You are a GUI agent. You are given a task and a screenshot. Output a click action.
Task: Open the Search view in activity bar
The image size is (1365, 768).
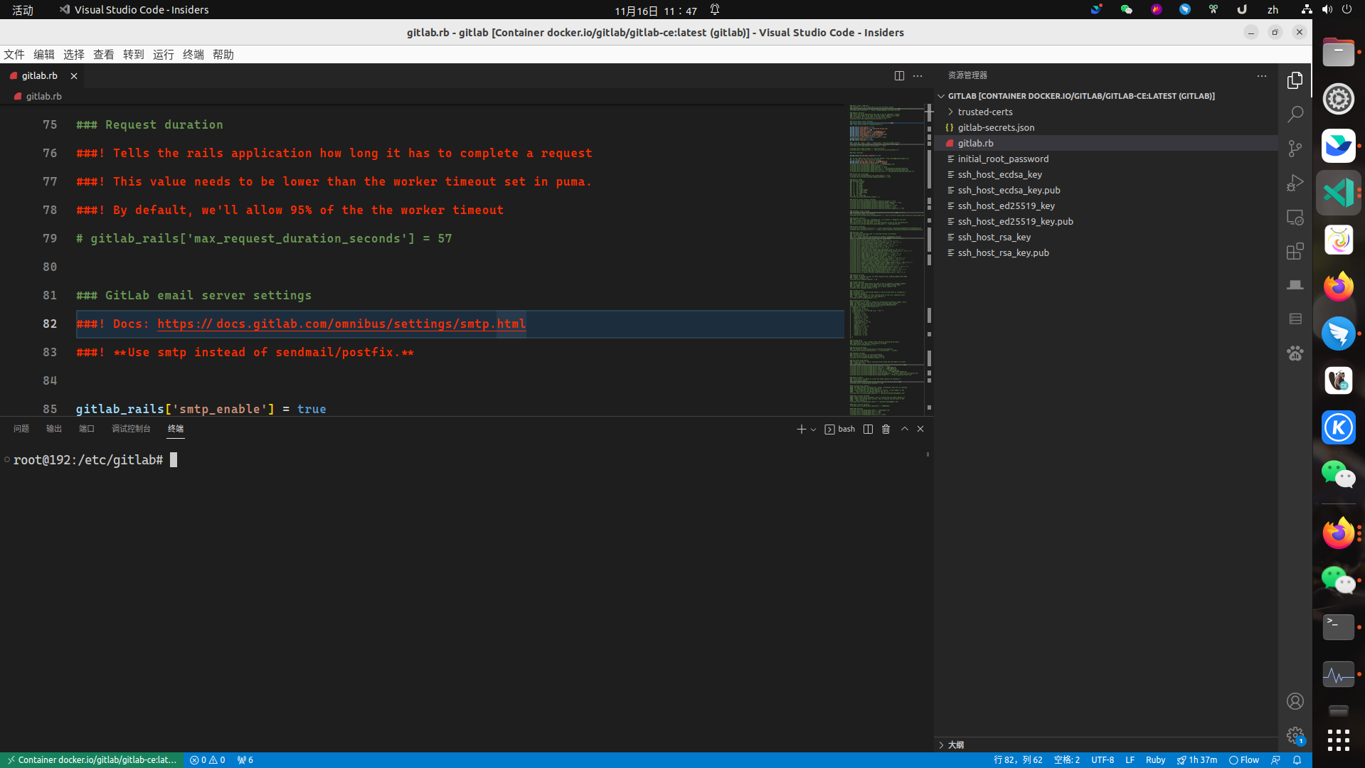1295,114
